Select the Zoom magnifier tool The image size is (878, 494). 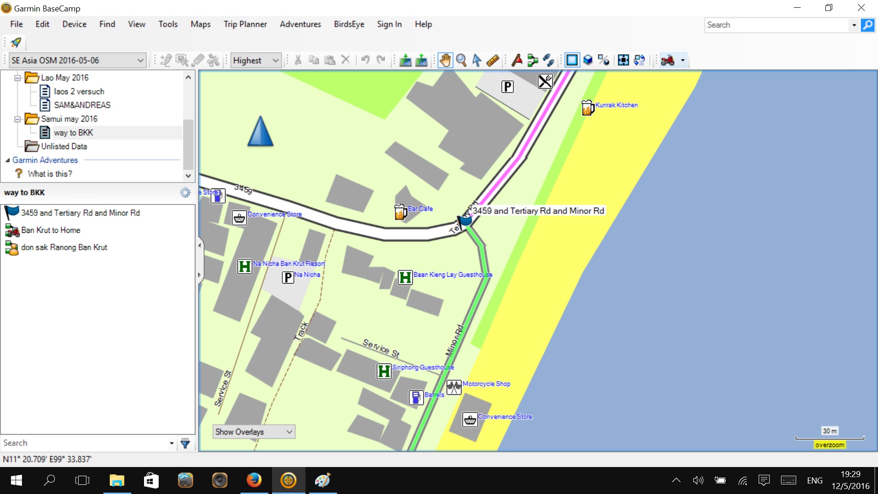(x=461, y=60)
